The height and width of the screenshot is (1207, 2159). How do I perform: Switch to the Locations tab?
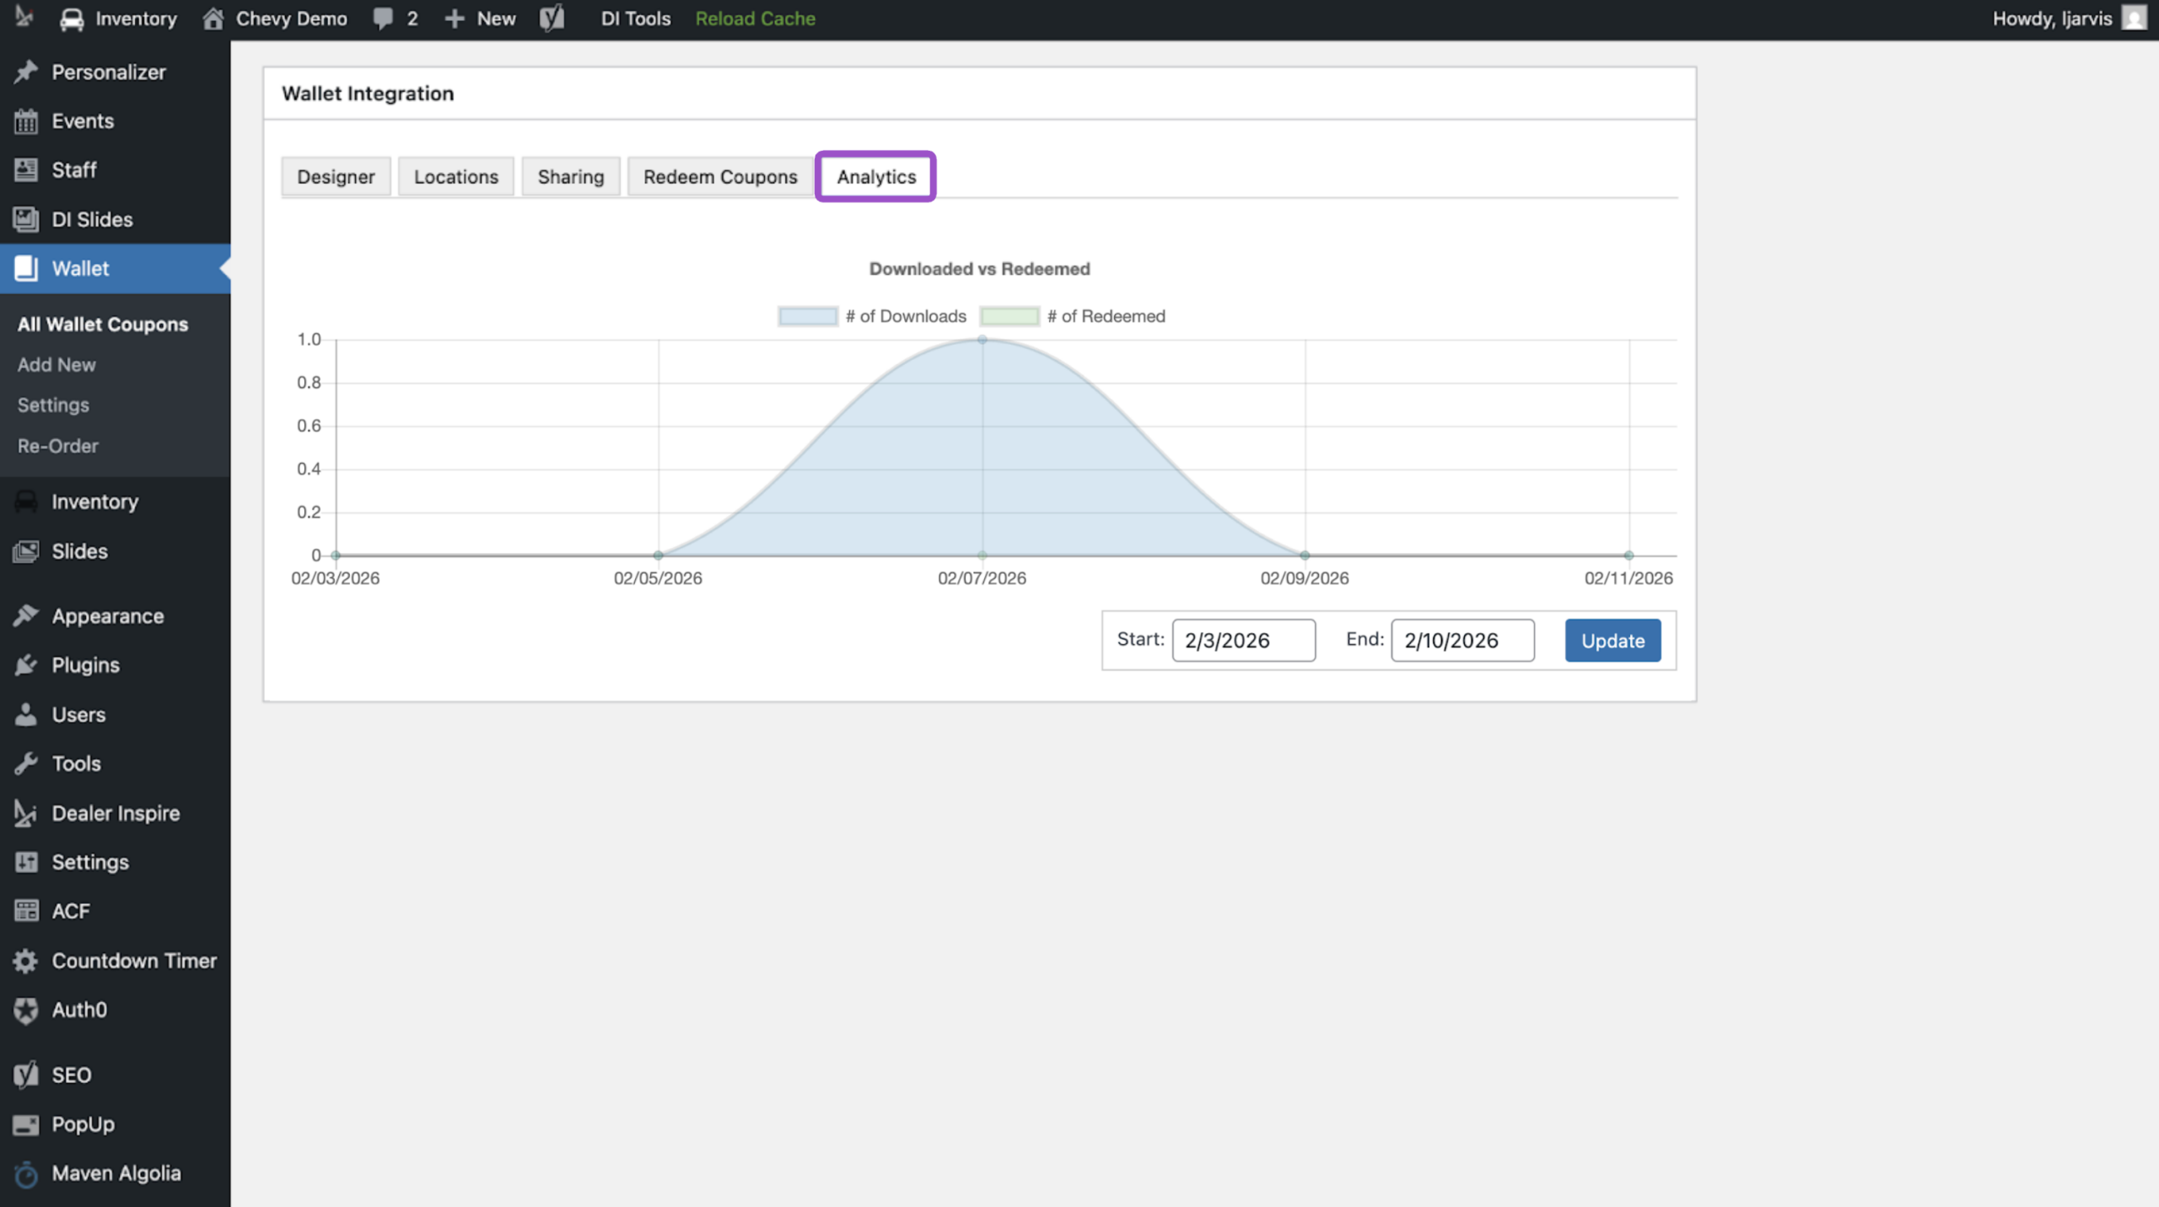pyautogui.click(x=456, y=177)
